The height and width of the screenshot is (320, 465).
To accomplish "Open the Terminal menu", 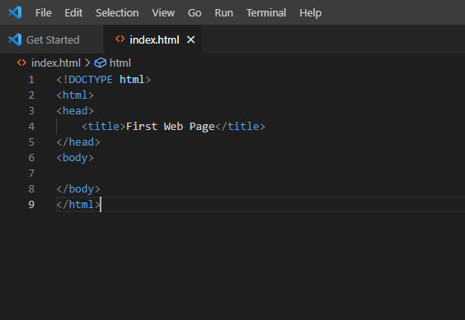I will point(266,12).
